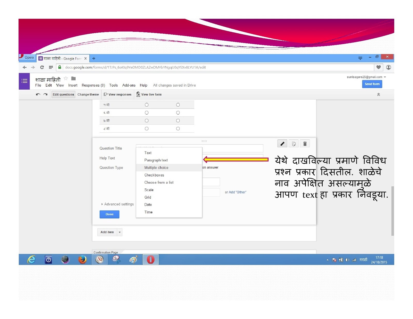413x319 pixels.
Task: Choose Paragraph text question type
Action: [x=169, y=160]
